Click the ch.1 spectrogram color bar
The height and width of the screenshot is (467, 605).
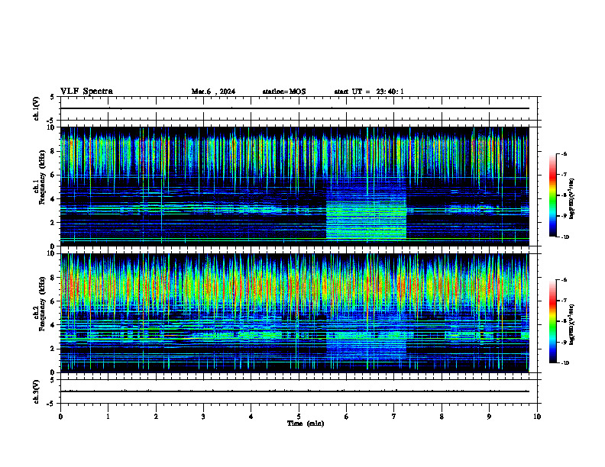552,195
